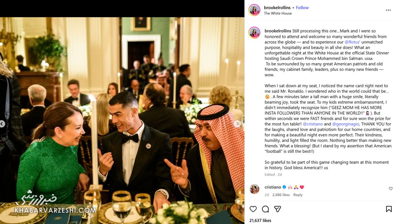Screen dimensions: 395x224
Task: Click the Follow button next to brookelrollins
Action: [302, 8]
